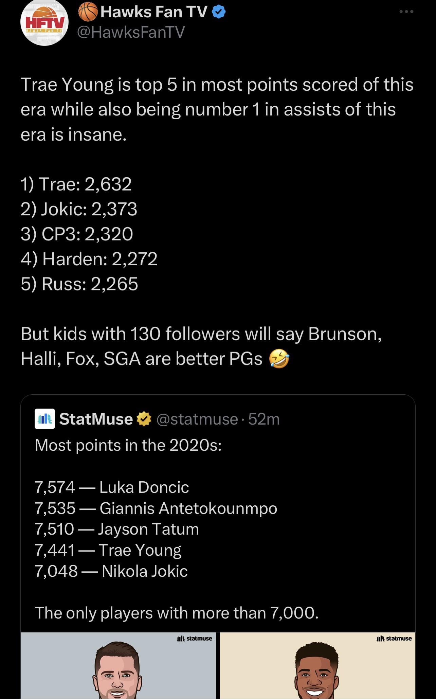Open the Luka Doncic illustration image
This screenshot has height=699, width=436.
118,665
